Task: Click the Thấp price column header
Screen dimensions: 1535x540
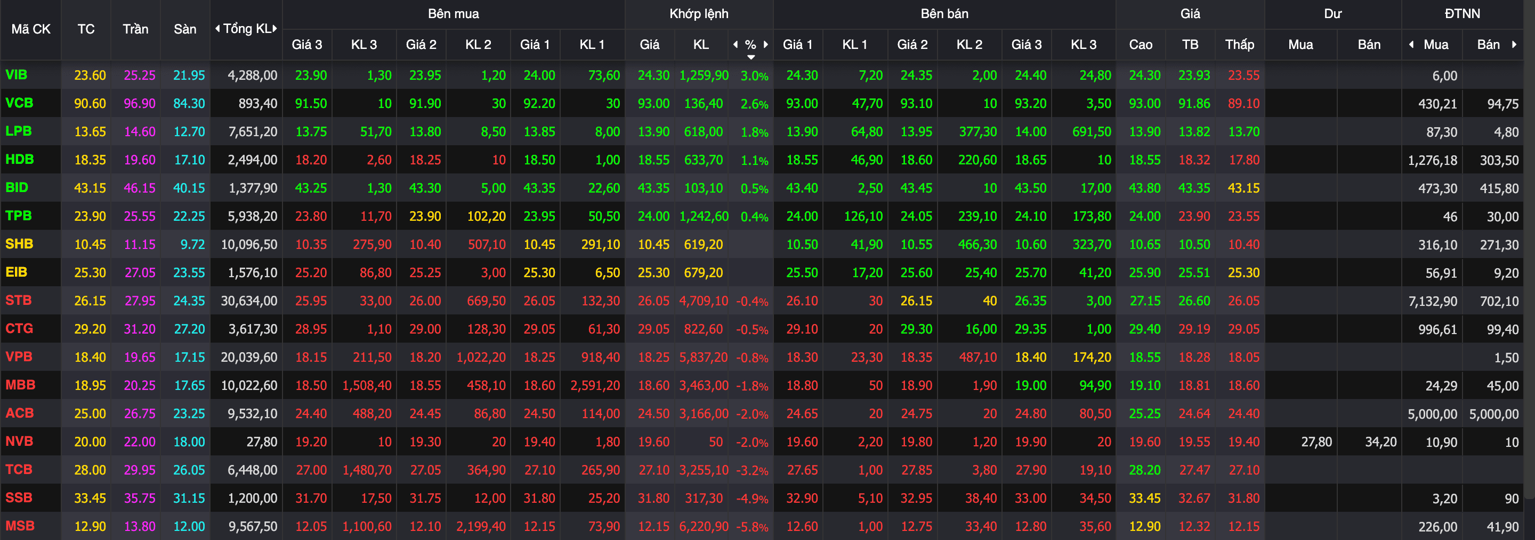Action: (1239, 45)
